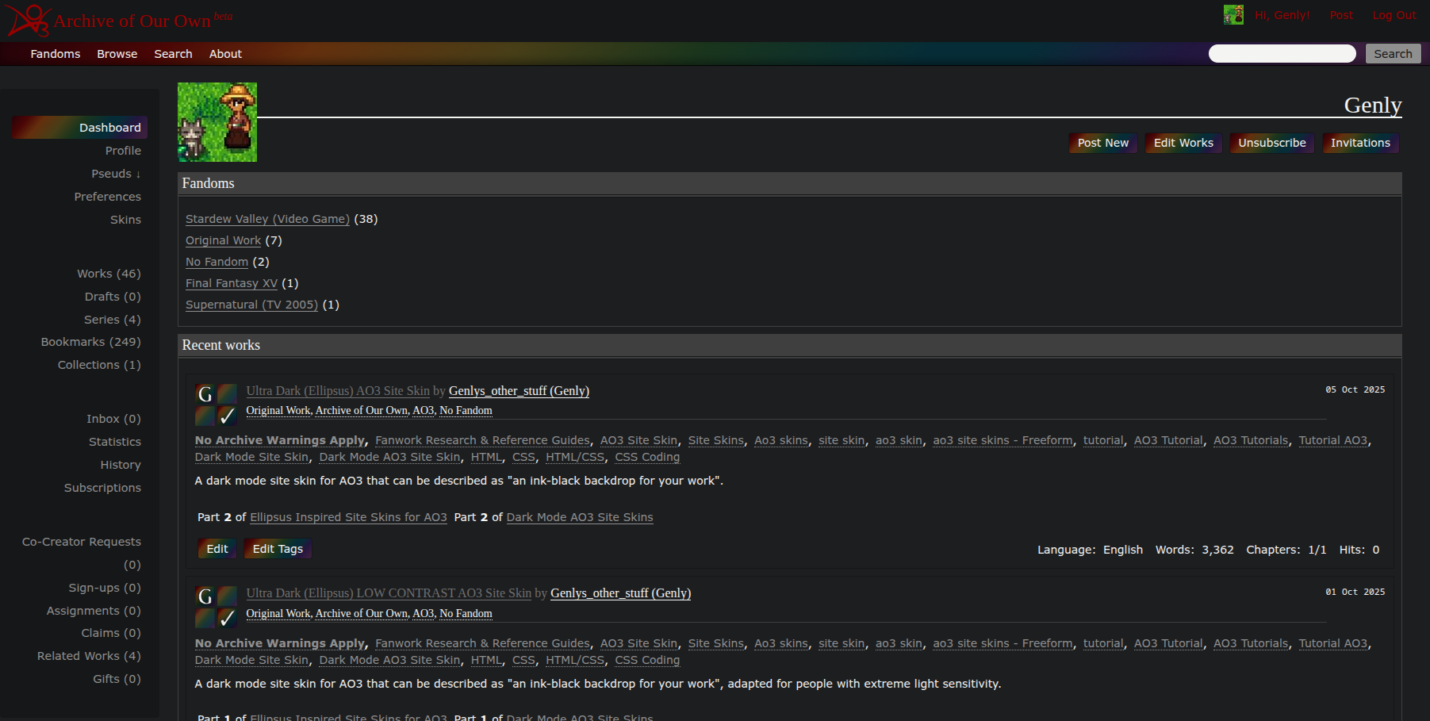
Task: Open the Post menu in the header
Action: point(1341,15)
